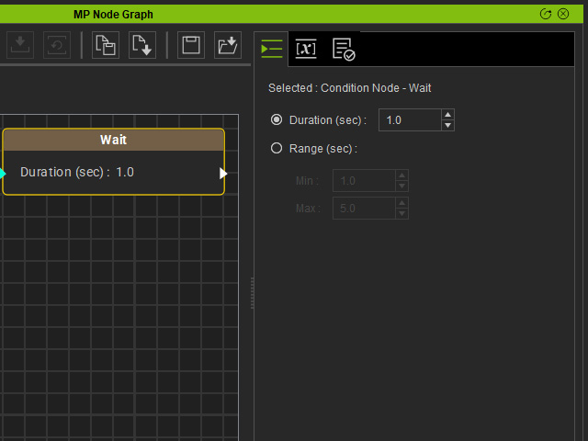Click the load from folder icon
Viewport: 588px width, 441px height.
pyautogui.click(x=228, y=45)
